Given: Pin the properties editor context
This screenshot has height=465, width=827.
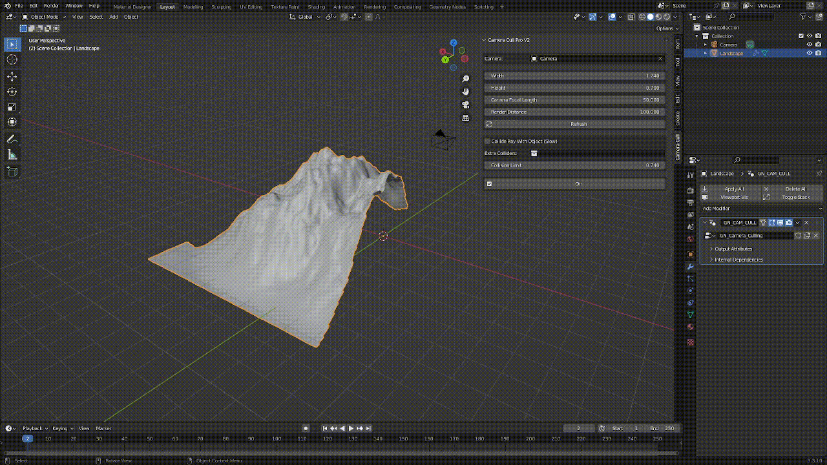Looking at the screenshot, I should [819, 173].
